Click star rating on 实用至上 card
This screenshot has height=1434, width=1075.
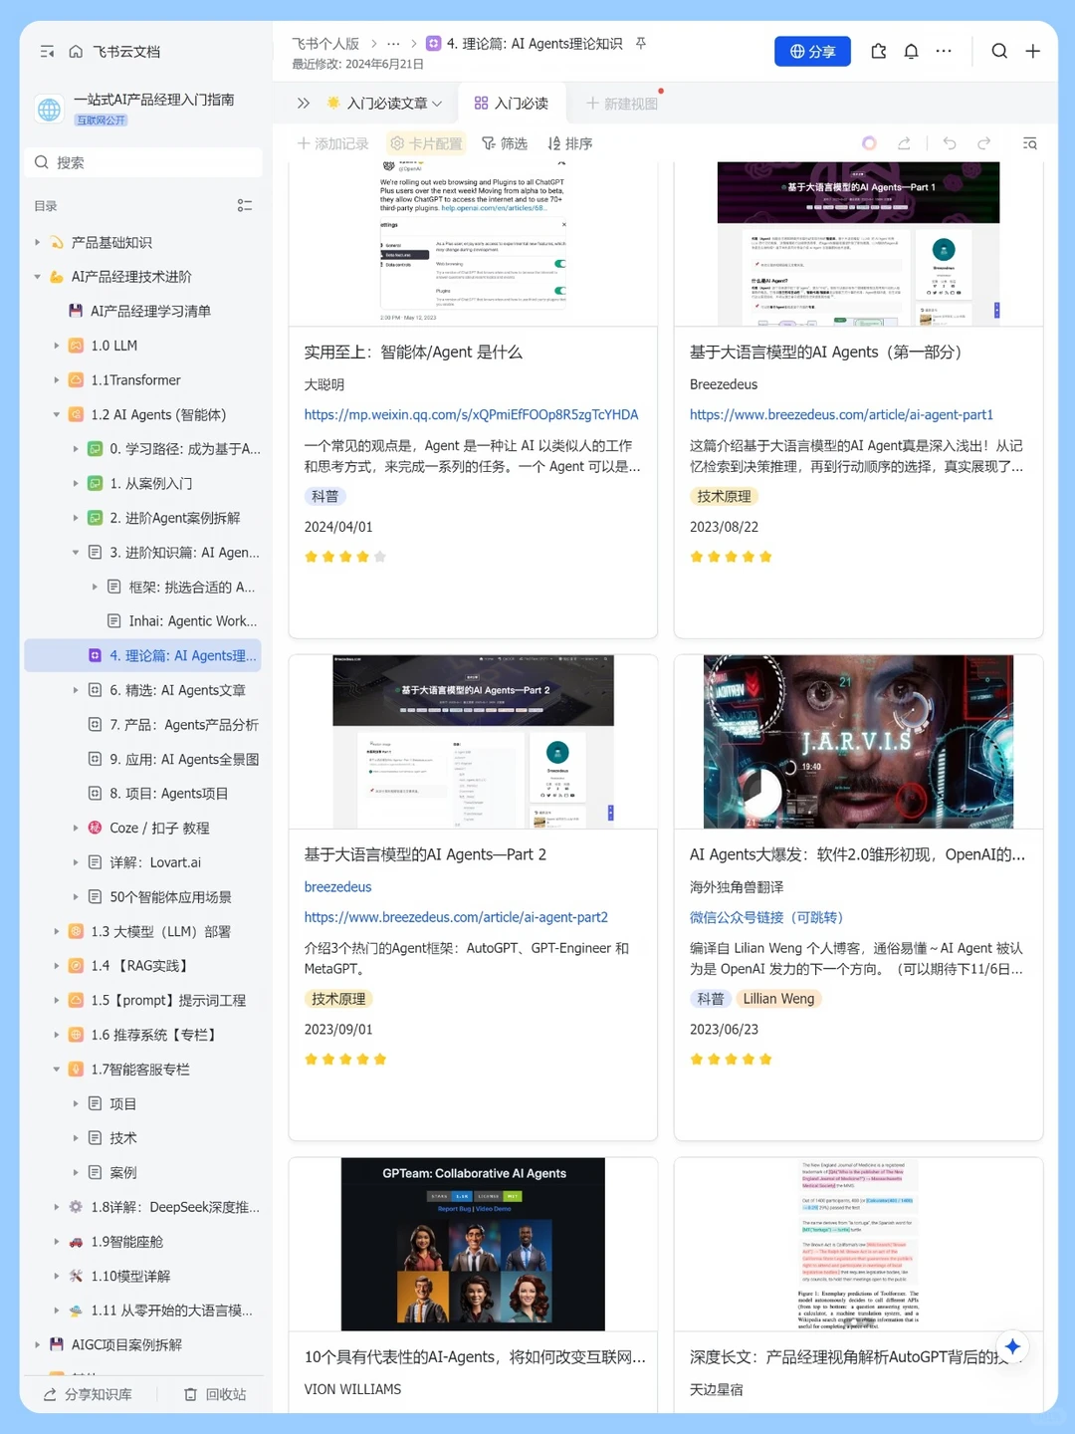[345, 557]
